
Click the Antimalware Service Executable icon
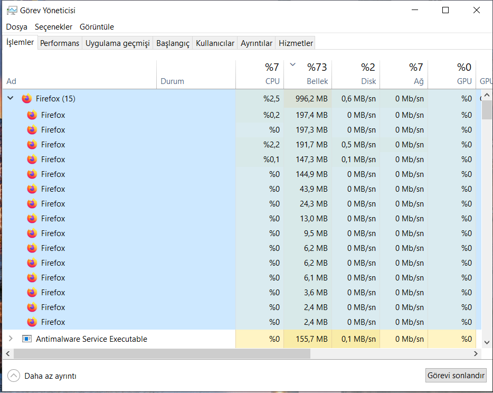pos(27,339)
